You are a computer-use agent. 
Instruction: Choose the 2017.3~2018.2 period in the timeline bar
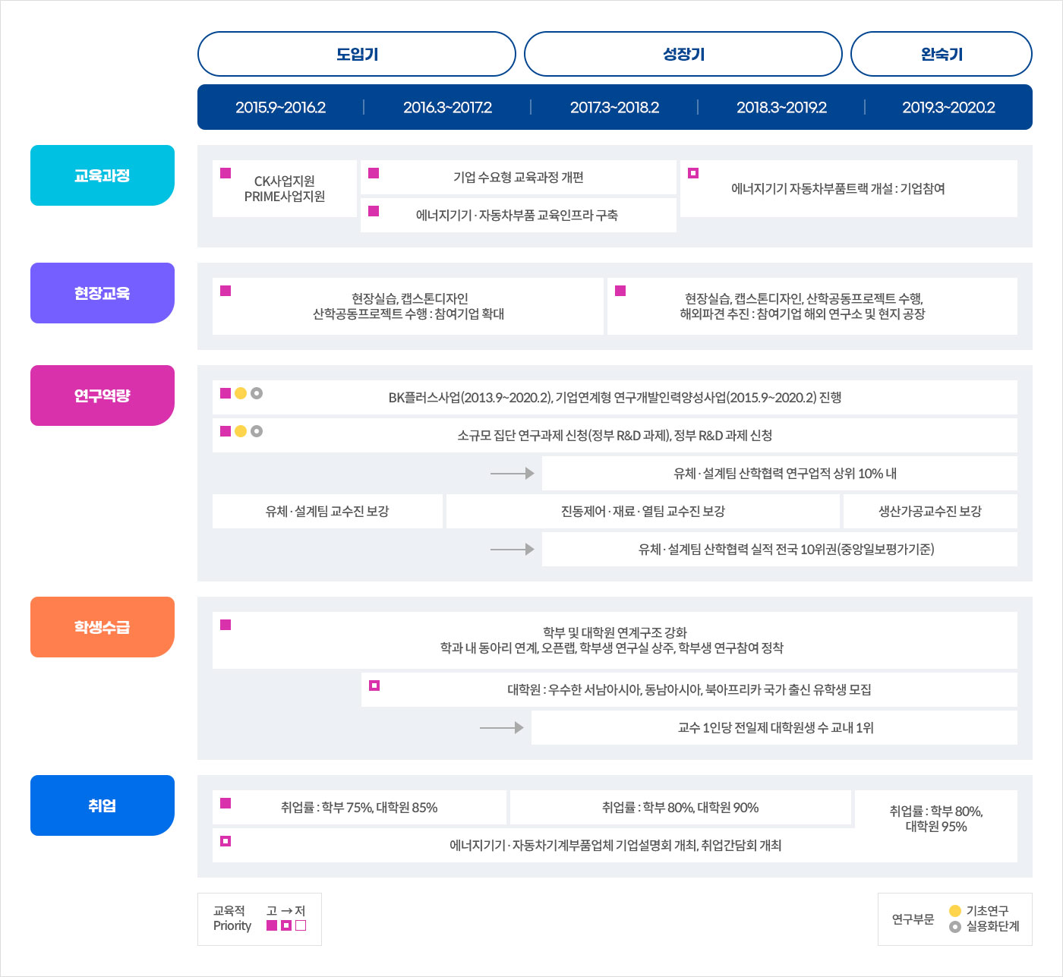[614, 107]
